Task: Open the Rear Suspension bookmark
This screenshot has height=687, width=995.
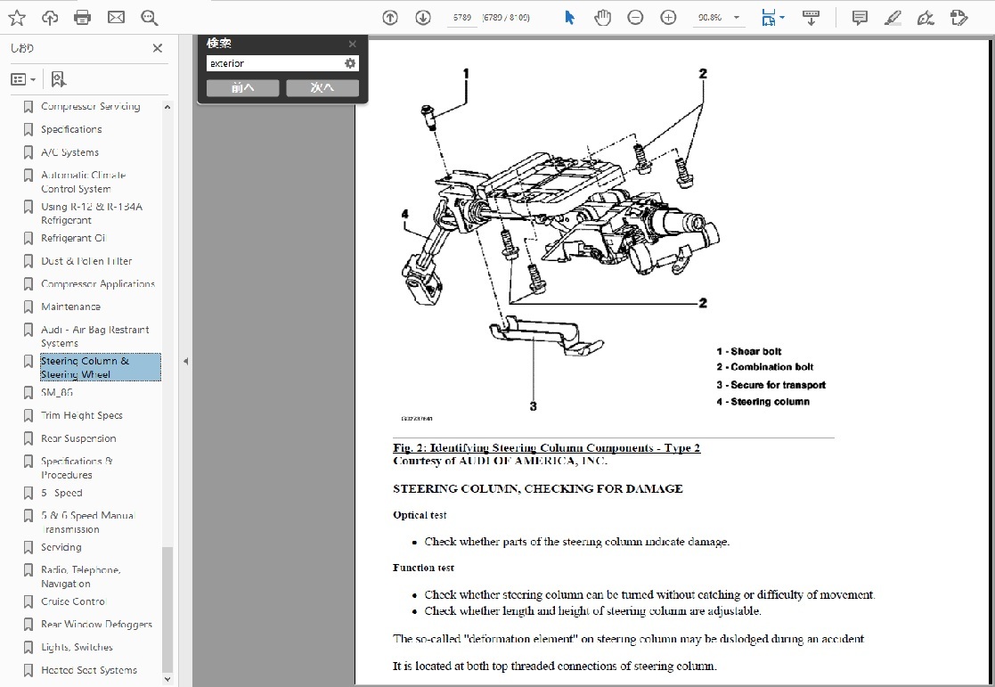Action: pyautogui.click(x=78, y=438)
